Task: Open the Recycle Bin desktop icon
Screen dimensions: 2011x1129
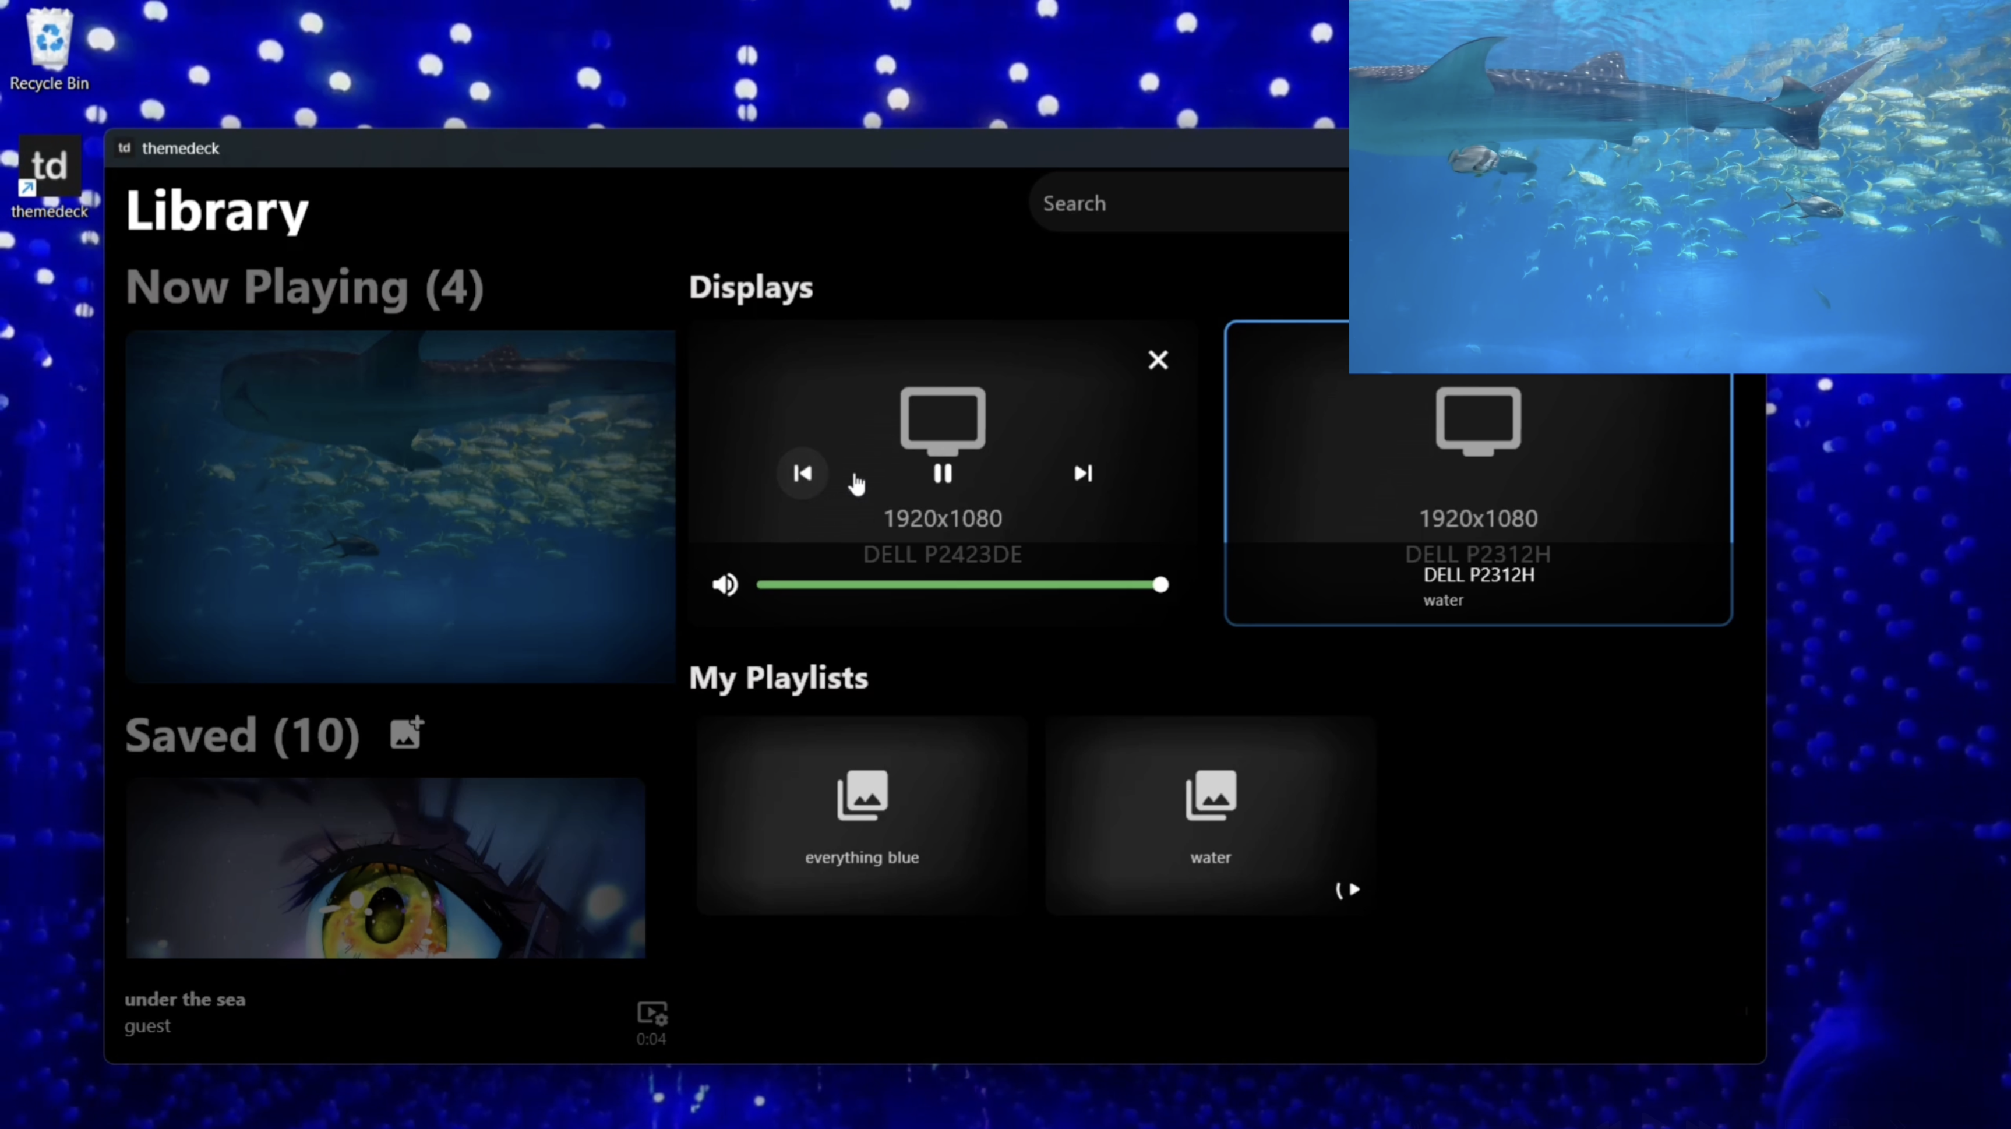Action: (49, 49)
